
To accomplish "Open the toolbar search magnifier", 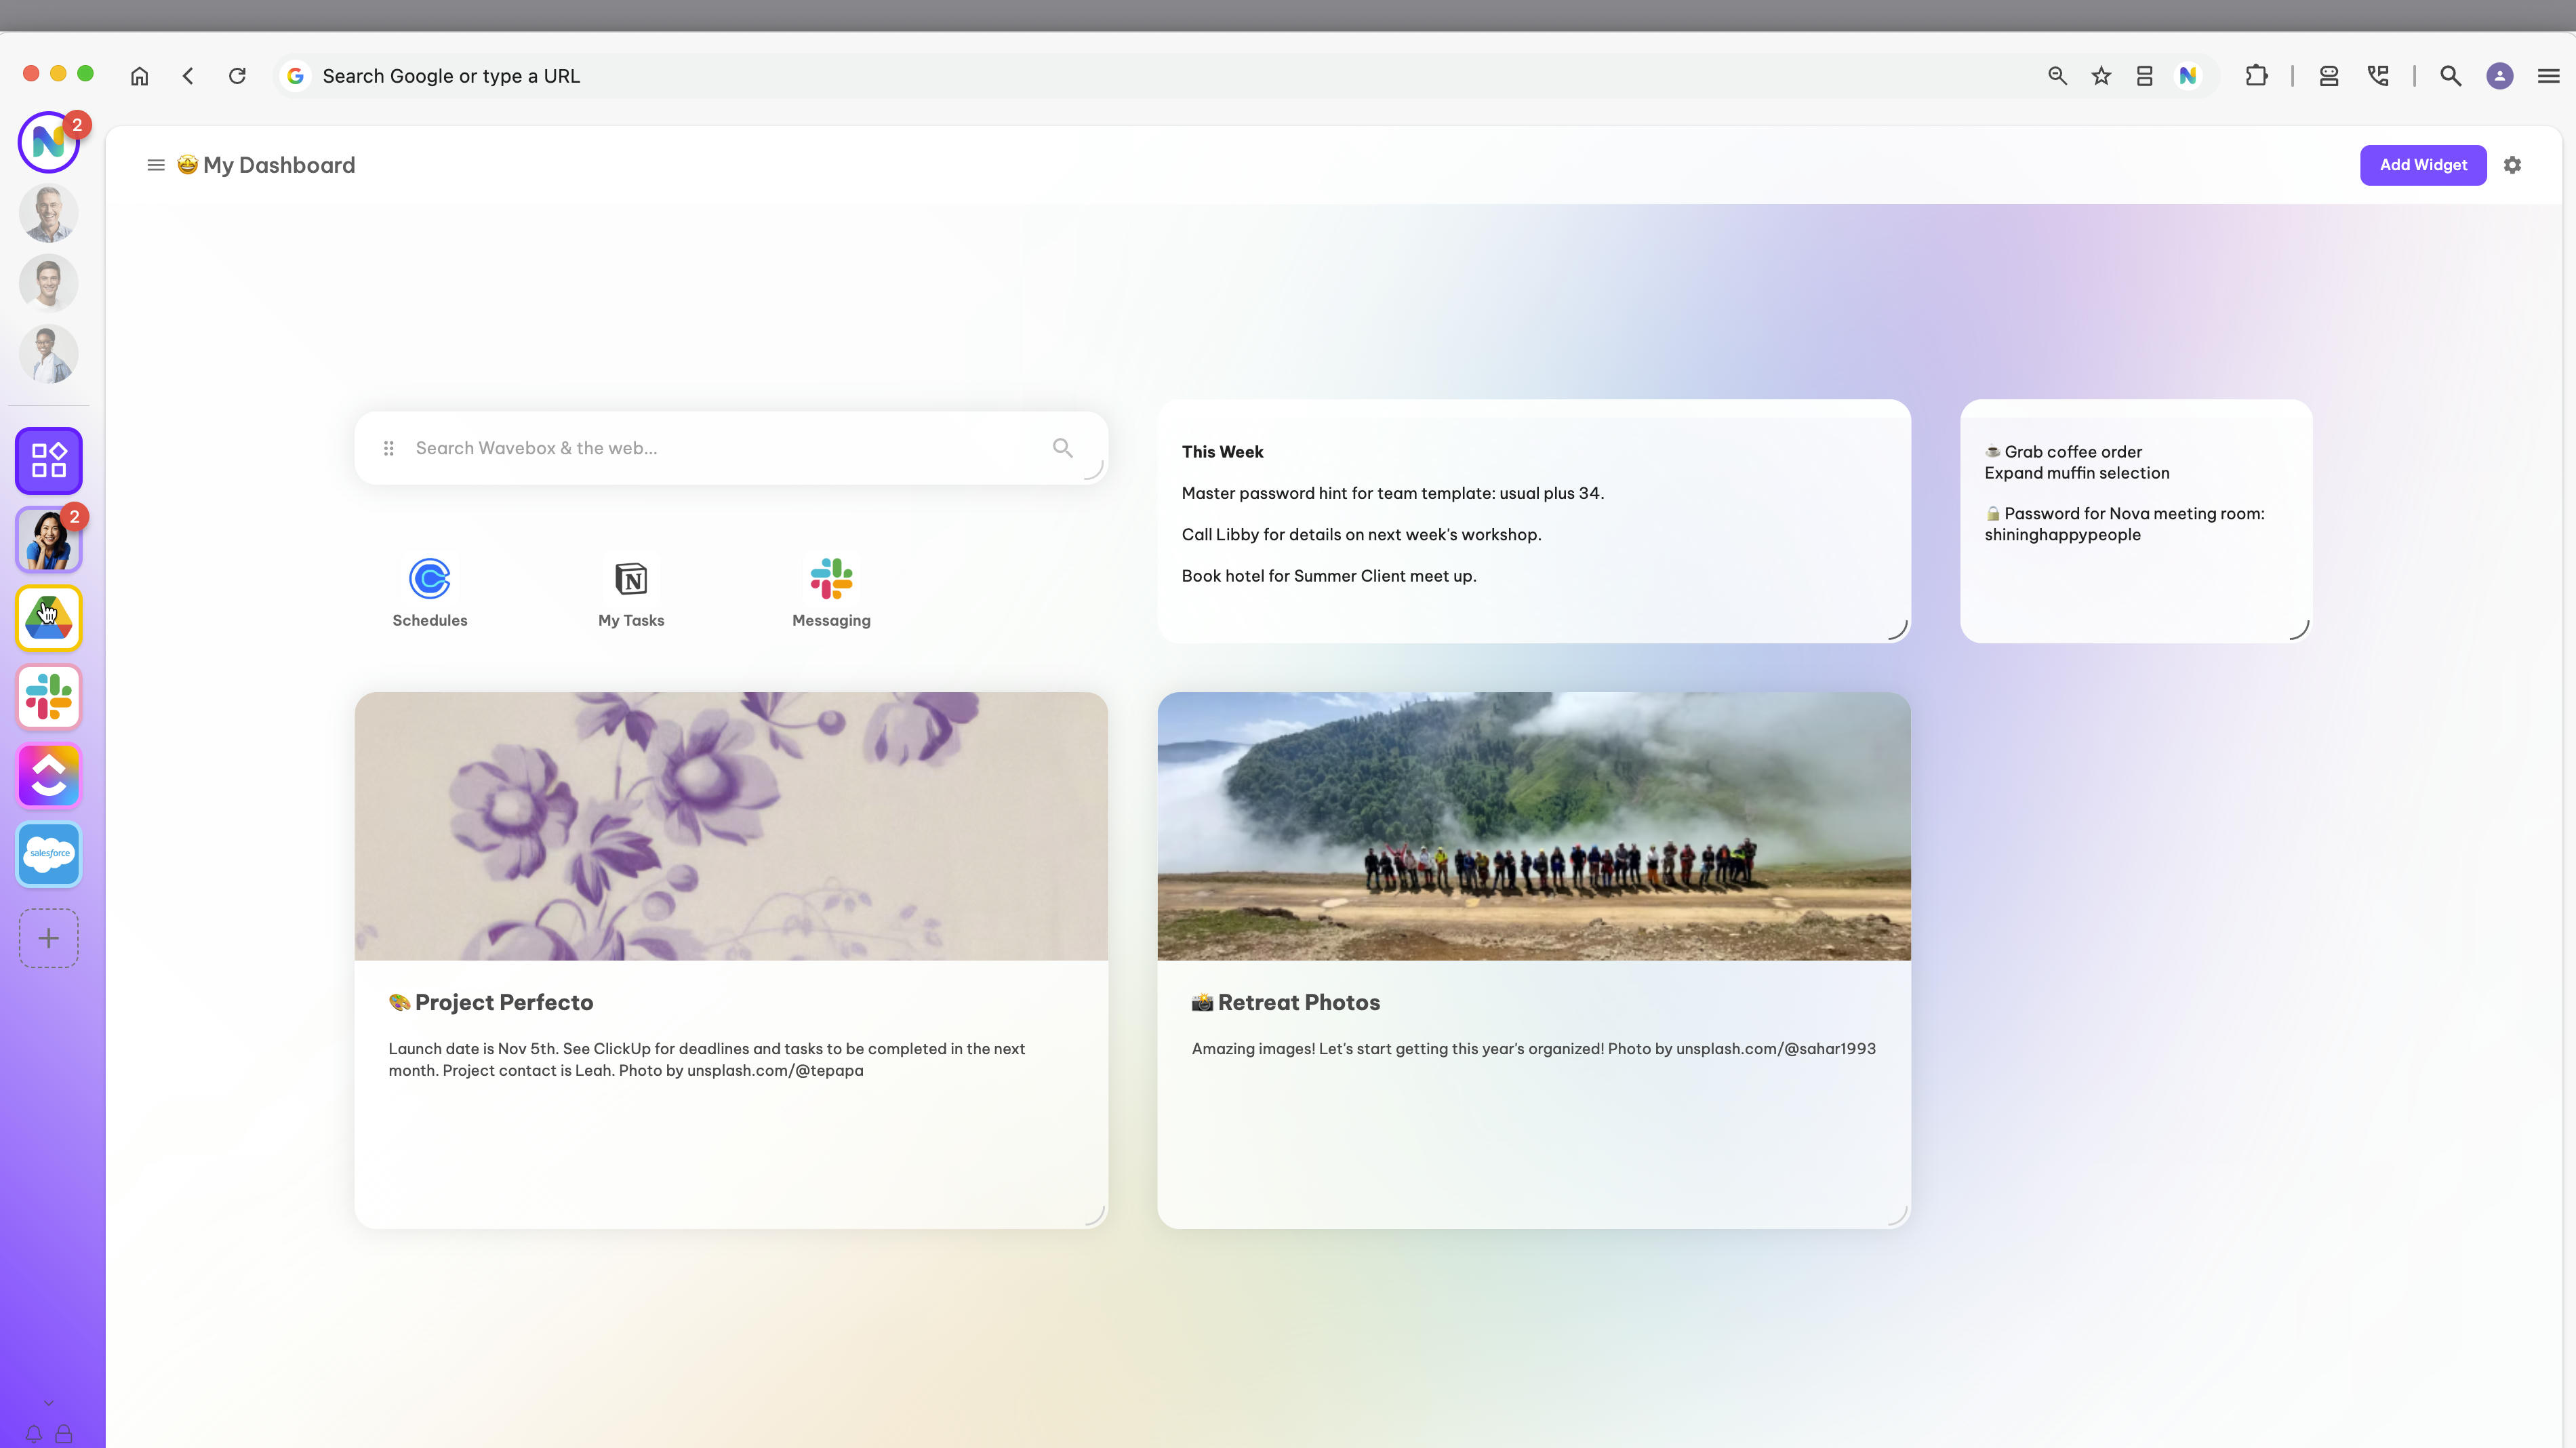I will coord(2450,76).
